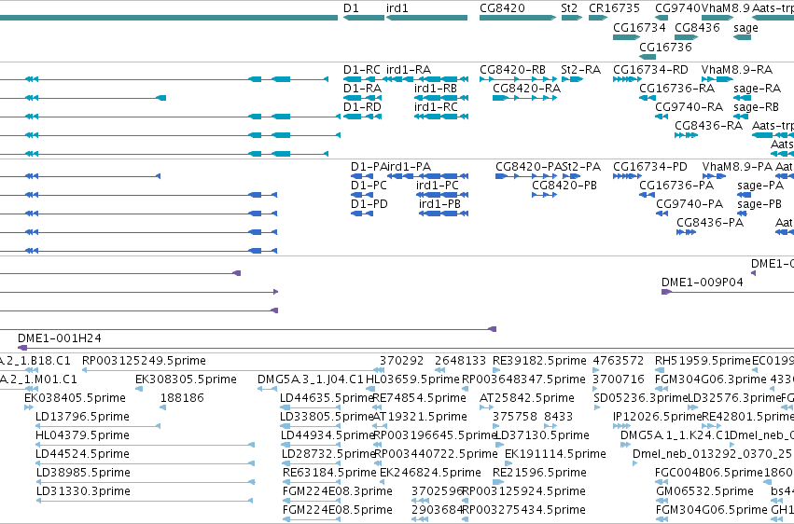Select the CG8420-RA transcript label

526,89
